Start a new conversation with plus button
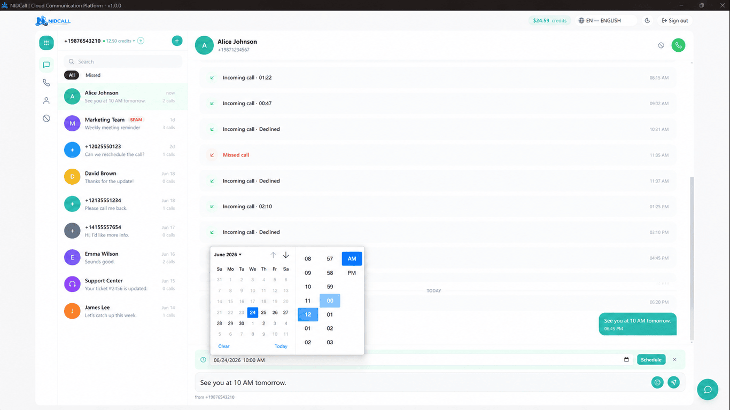 177,41
